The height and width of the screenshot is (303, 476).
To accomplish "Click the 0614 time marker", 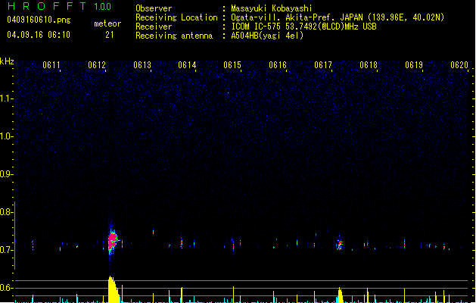I will [x=187, y=65].
